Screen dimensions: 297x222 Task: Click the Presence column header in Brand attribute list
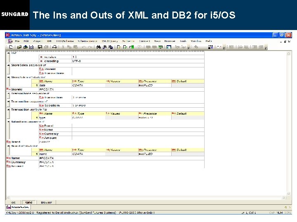pos(155,150)
